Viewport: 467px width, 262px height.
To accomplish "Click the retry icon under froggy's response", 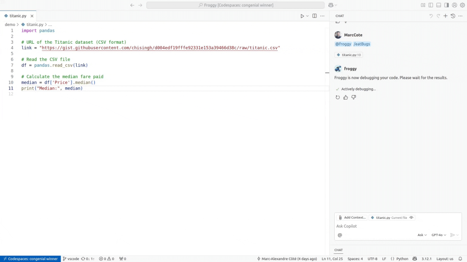I will click(x=337, y=97).
